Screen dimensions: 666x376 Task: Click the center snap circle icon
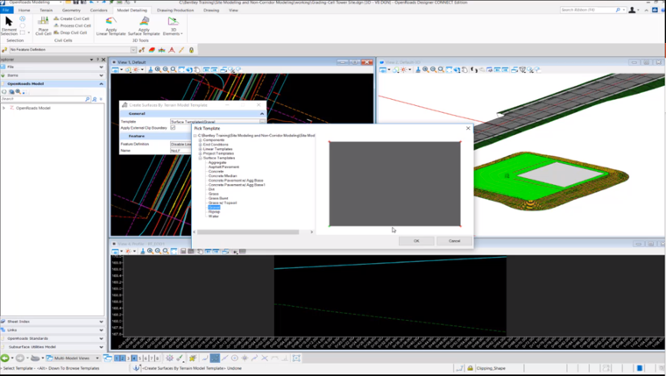pos(235,358)
